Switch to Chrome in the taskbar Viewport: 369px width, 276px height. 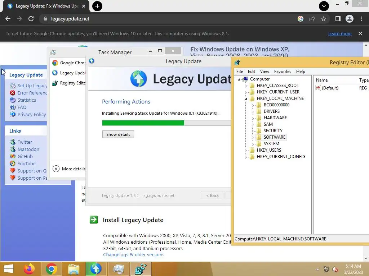click(51, 269)
